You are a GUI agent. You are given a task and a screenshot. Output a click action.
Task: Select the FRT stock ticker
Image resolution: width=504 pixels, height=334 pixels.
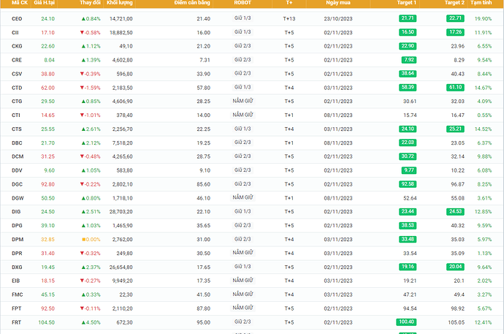(x=16, y=322)
